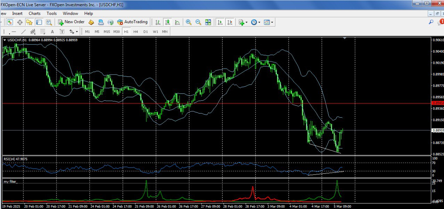Toggle the AutoTrading button
This screenshot has height=209, width=444.
point(132,22)
